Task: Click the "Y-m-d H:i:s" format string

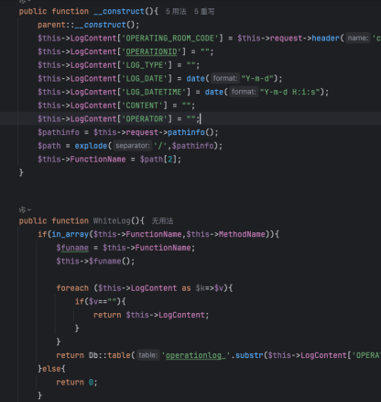Action: [x=290, y=92]
